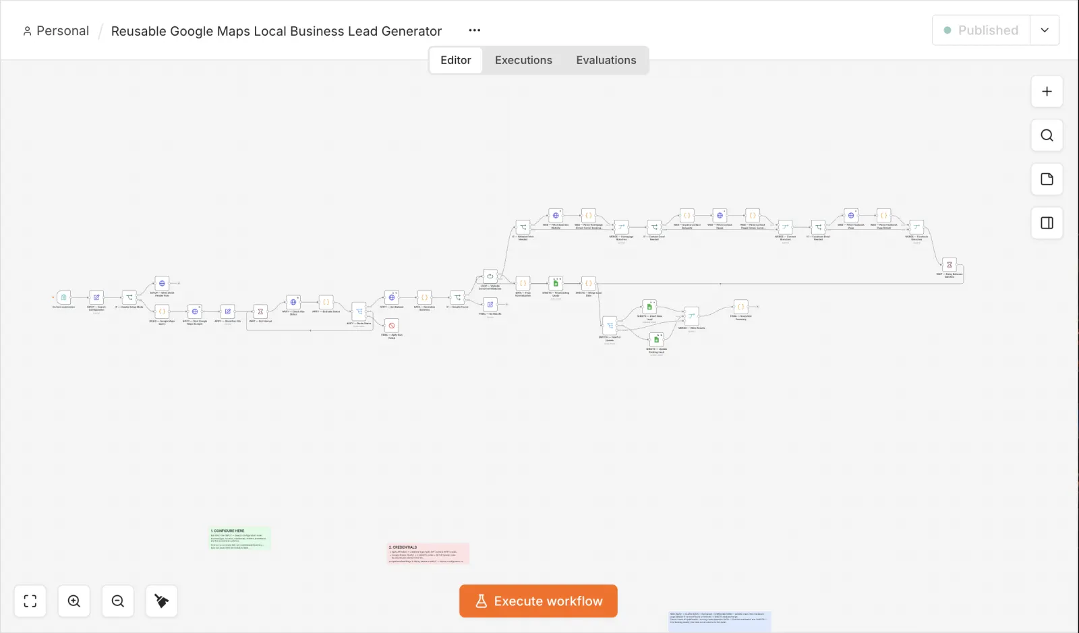Select the IF Header Setup Mode node
Viewport: 1079px width, 633px height.
coord(129,297)
